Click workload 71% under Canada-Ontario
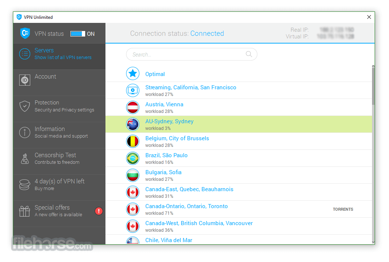Viewport: 389px width, 262px height. (x=159, y=213)
